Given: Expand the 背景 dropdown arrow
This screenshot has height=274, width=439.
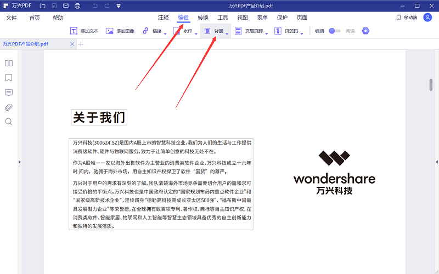Looking at the screenshot, I should 227,33.
